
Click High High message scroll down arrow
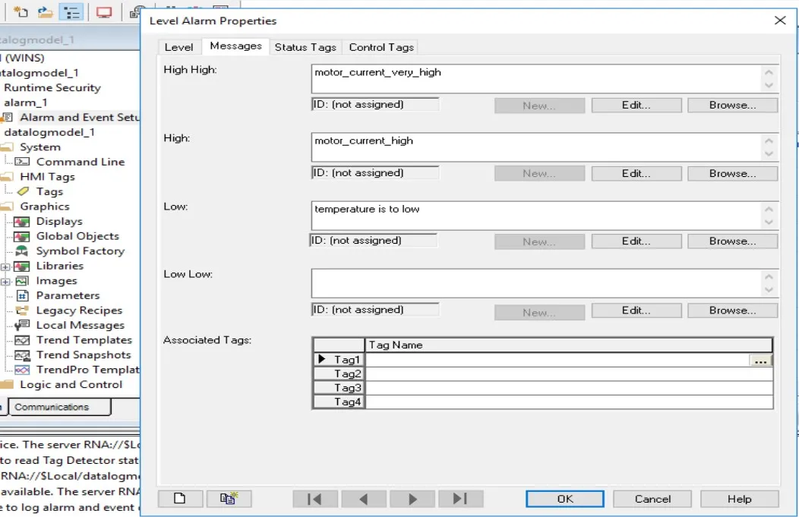click(769, 86)
